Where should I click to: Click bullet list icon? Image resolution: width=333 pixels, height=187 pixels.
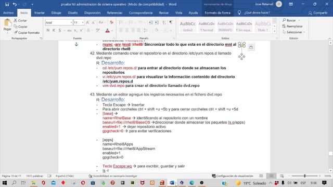121,22
